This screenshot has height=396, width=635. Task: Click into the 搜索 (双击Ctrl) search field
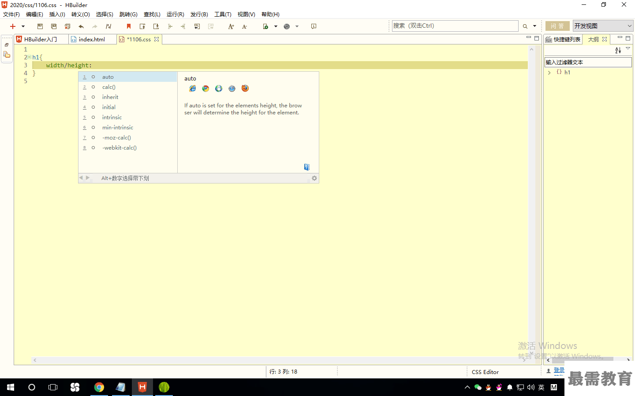[455, 26]
